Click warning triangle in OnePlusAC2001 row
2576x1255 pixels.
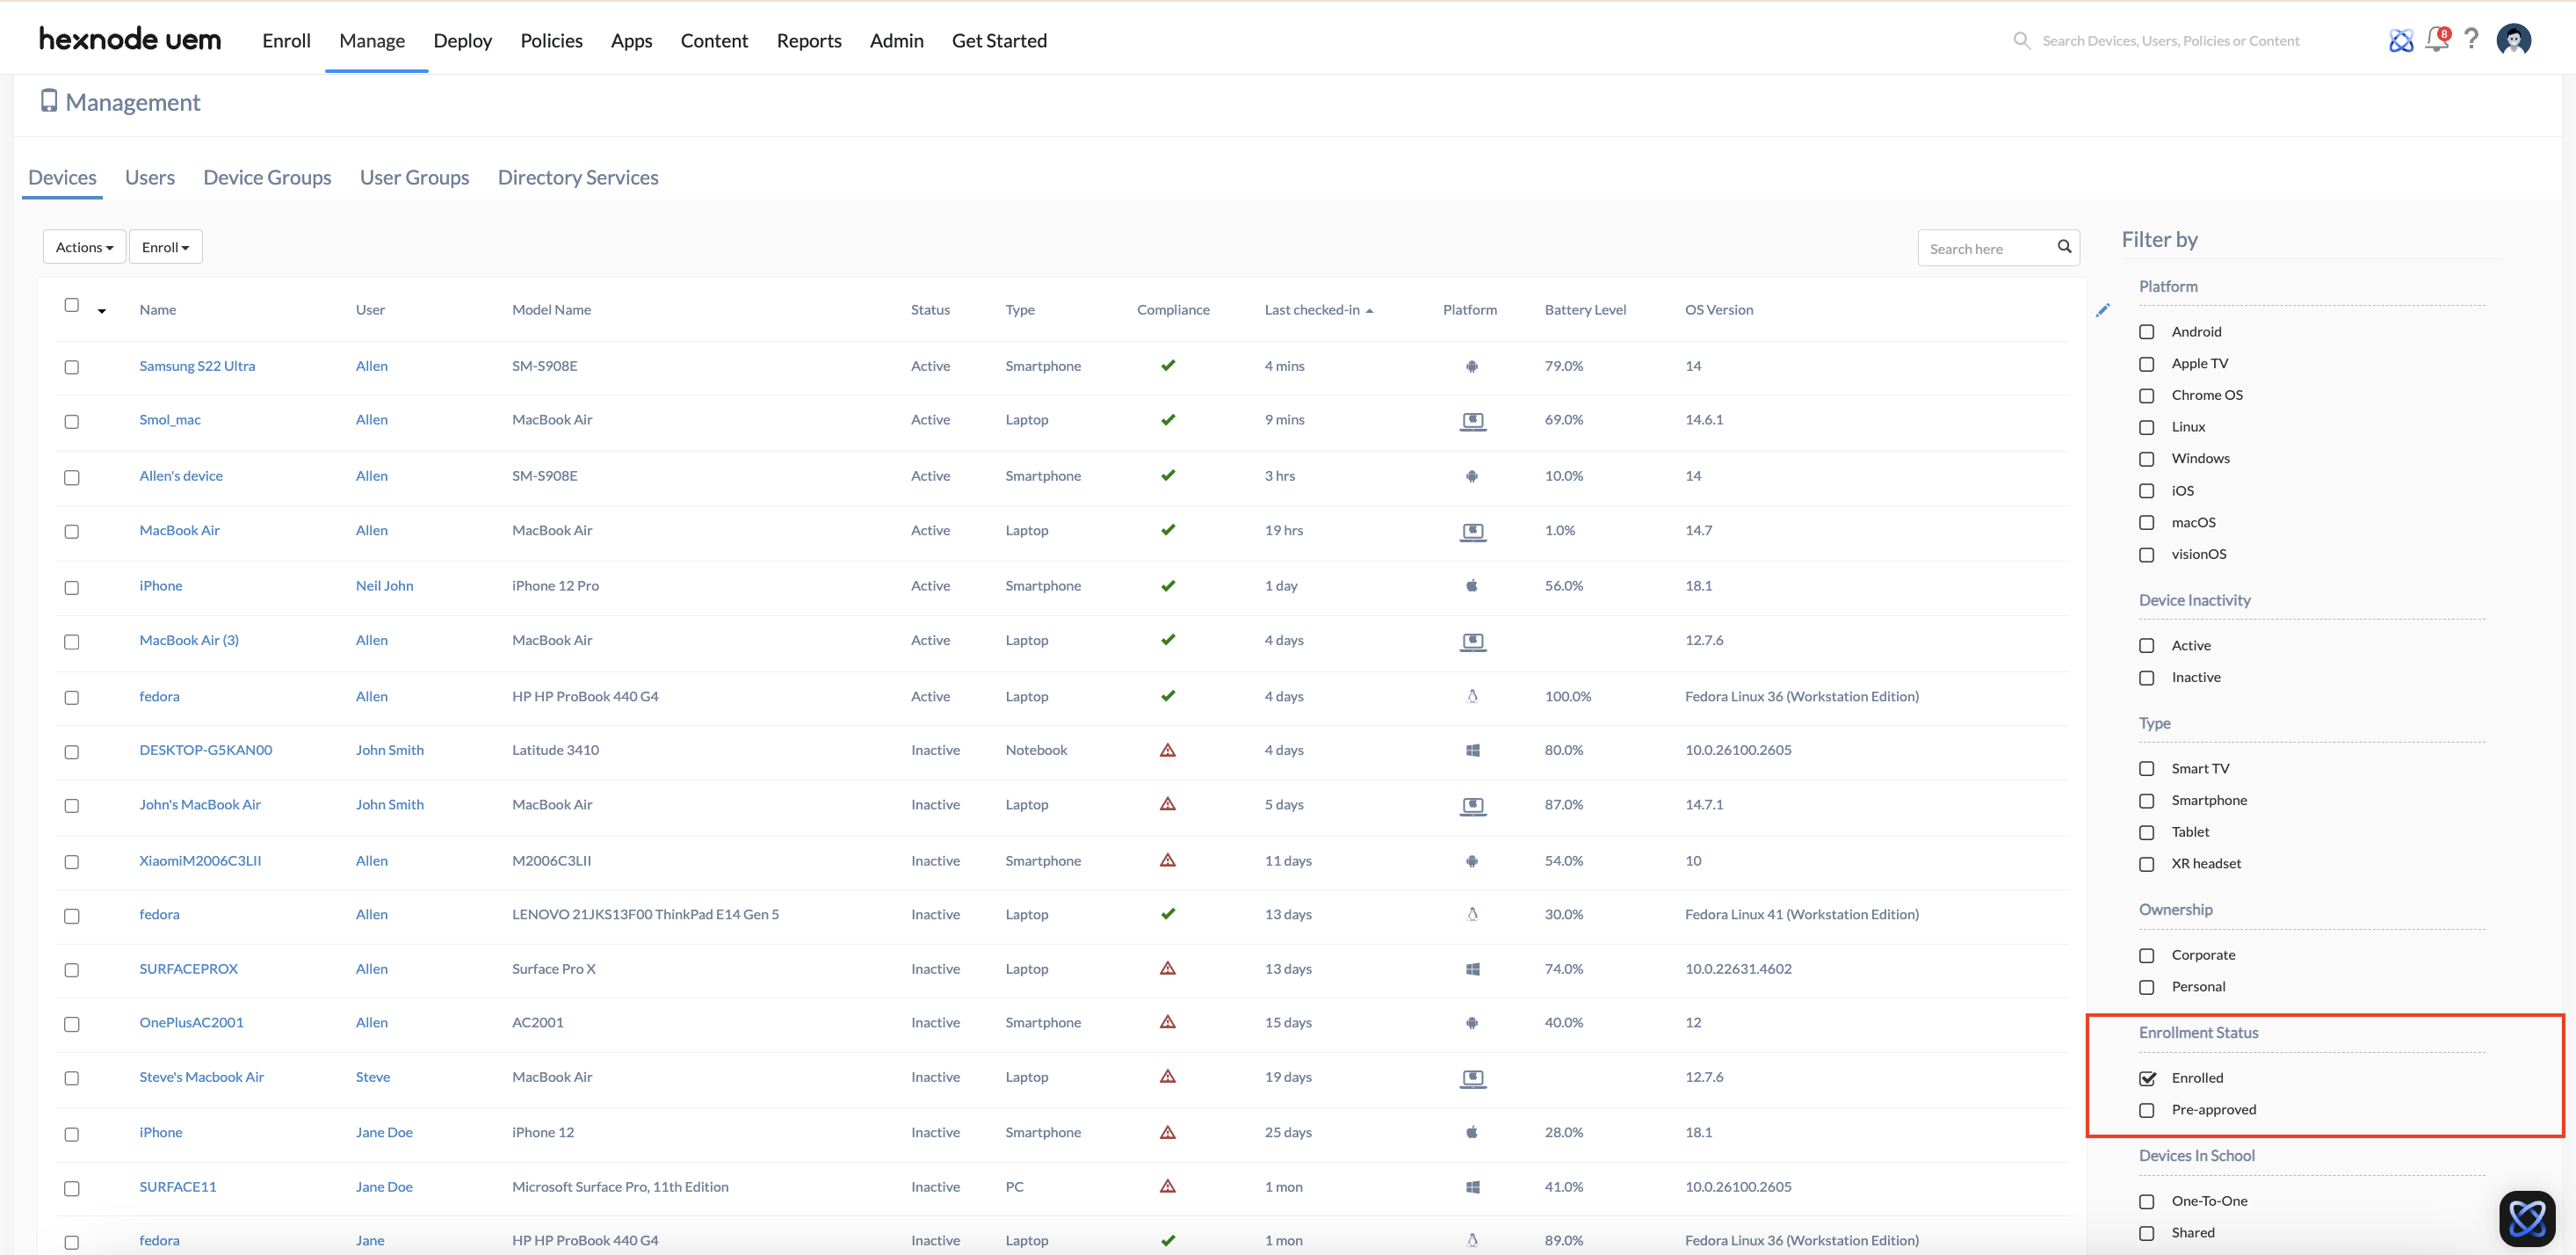[x=1167, y=1022]
